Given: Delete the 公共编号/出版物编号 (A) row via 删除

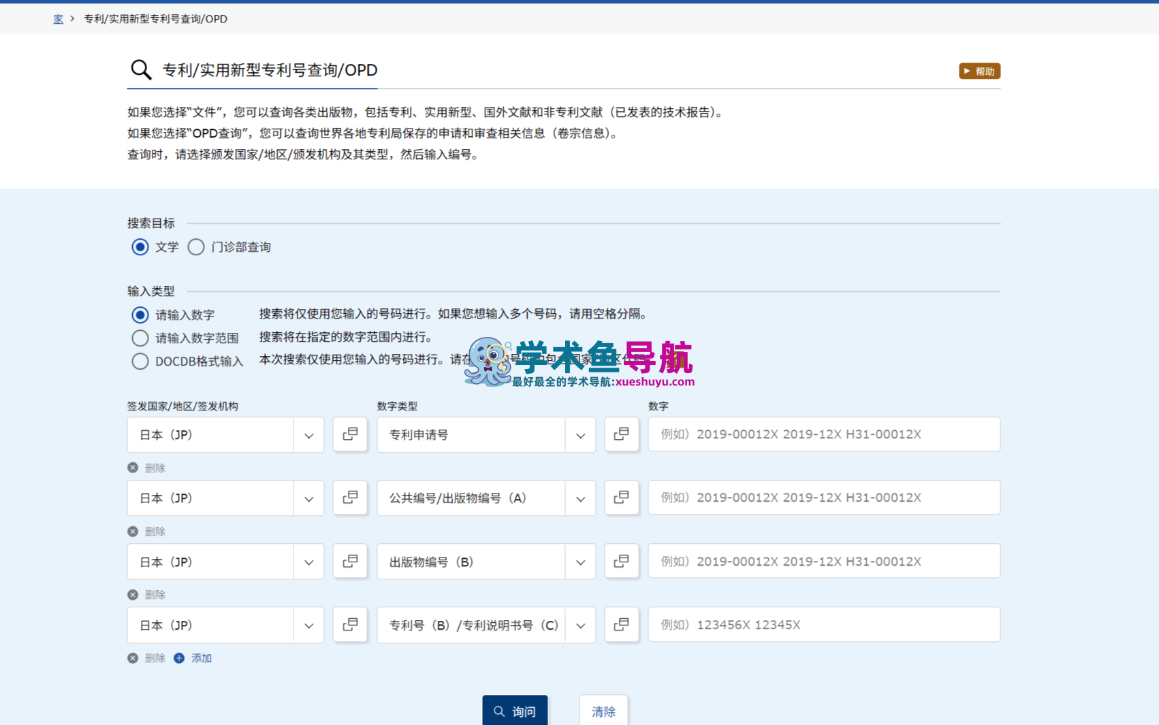Looking at the screenshot, I should (x=146, y=531).
